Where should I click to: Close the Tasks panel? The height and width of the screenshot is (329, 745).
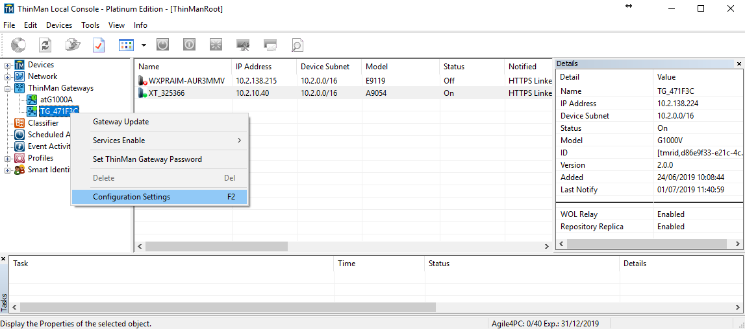coord(4,259)
